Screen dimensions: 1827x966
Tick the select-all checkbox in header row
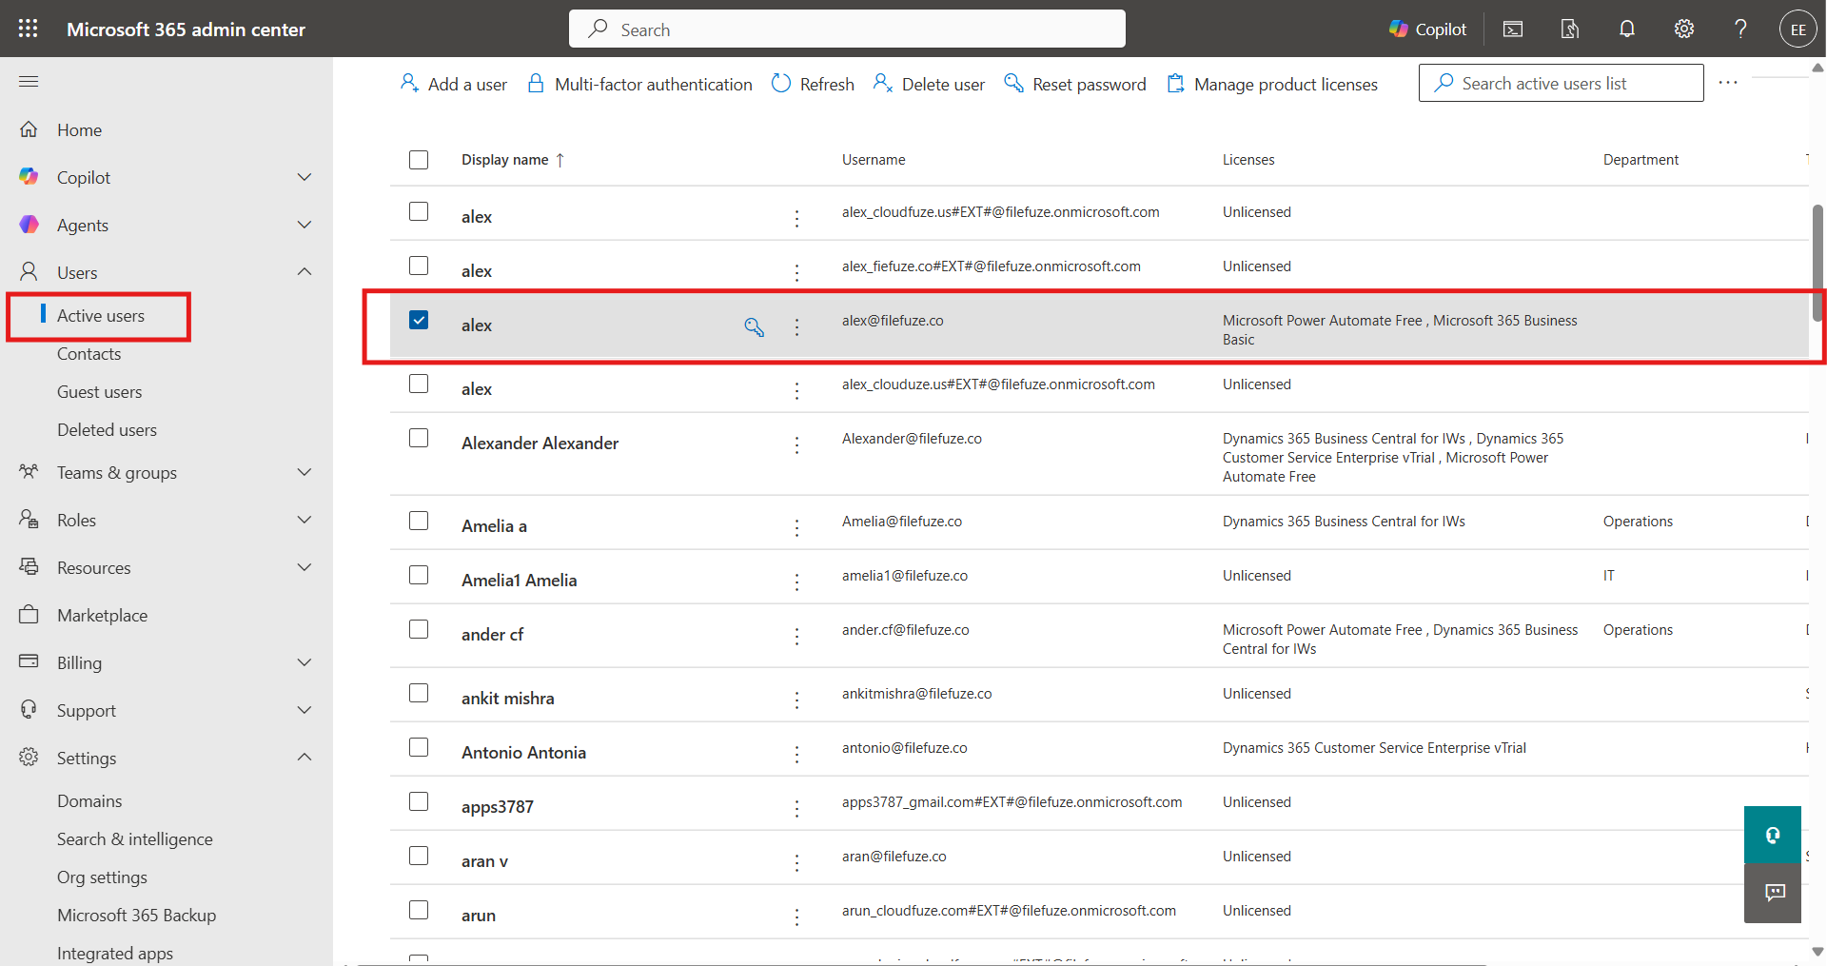(x=419, y=160)
